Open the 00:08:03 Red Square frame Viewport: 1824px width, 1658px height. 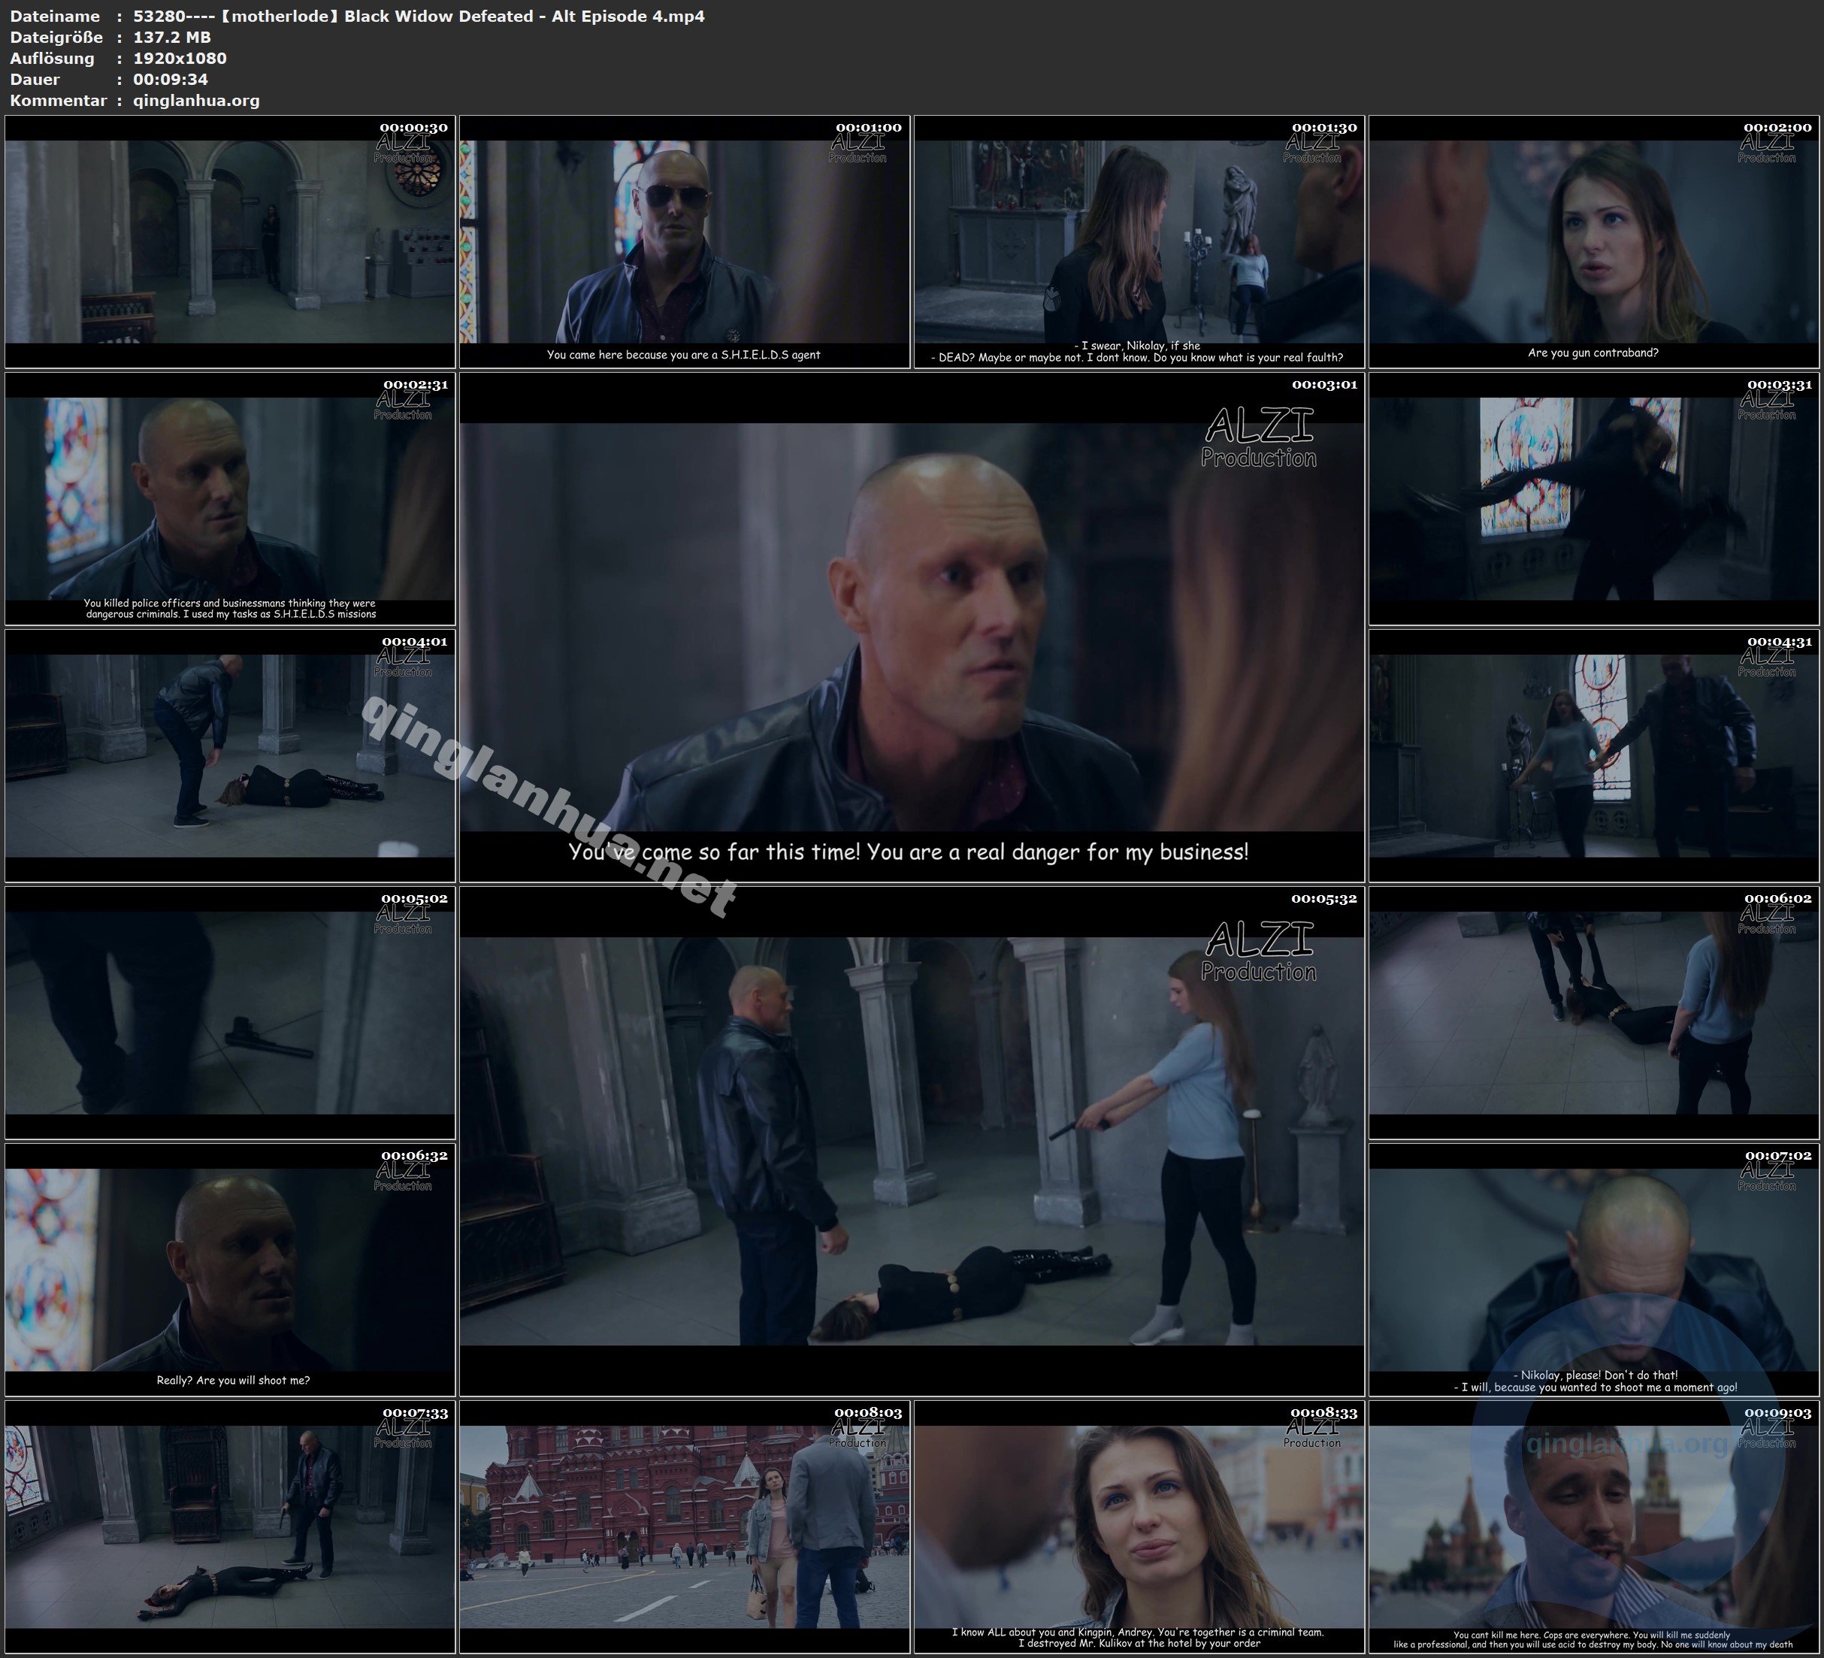(x=685, y=1526)
